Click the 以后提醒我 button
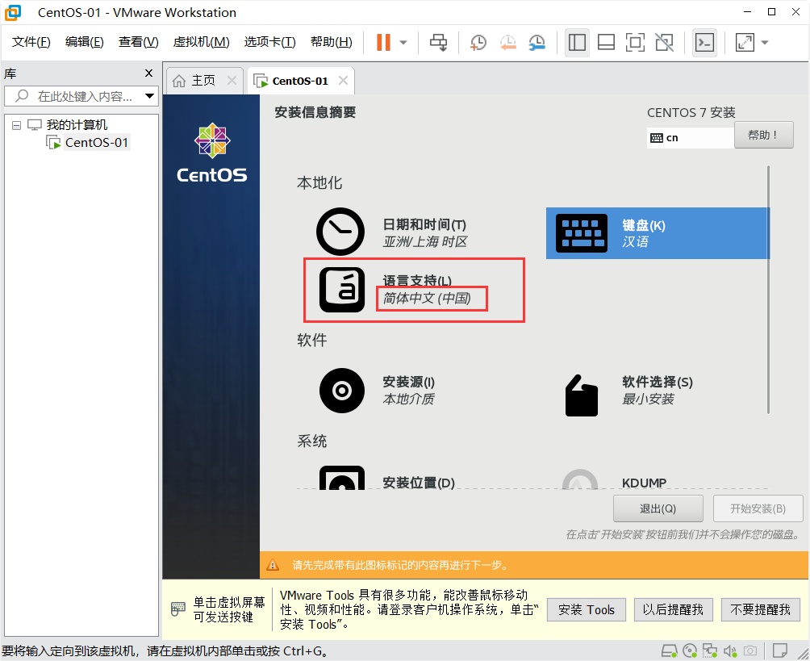The width and height of the screenshot is (810, 661). coord(673,610)
